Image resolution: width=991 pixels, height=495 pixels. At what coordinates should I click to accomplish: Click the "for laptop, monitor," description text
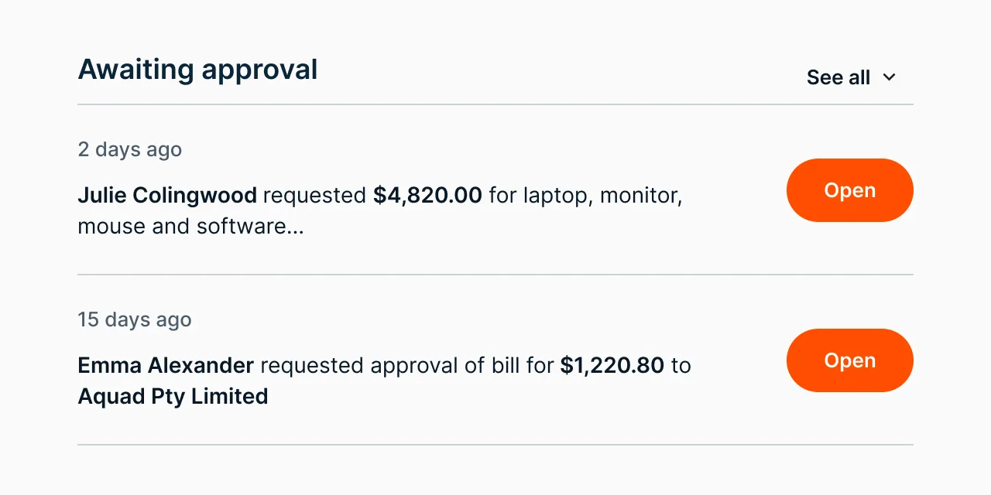coord(585,195)
